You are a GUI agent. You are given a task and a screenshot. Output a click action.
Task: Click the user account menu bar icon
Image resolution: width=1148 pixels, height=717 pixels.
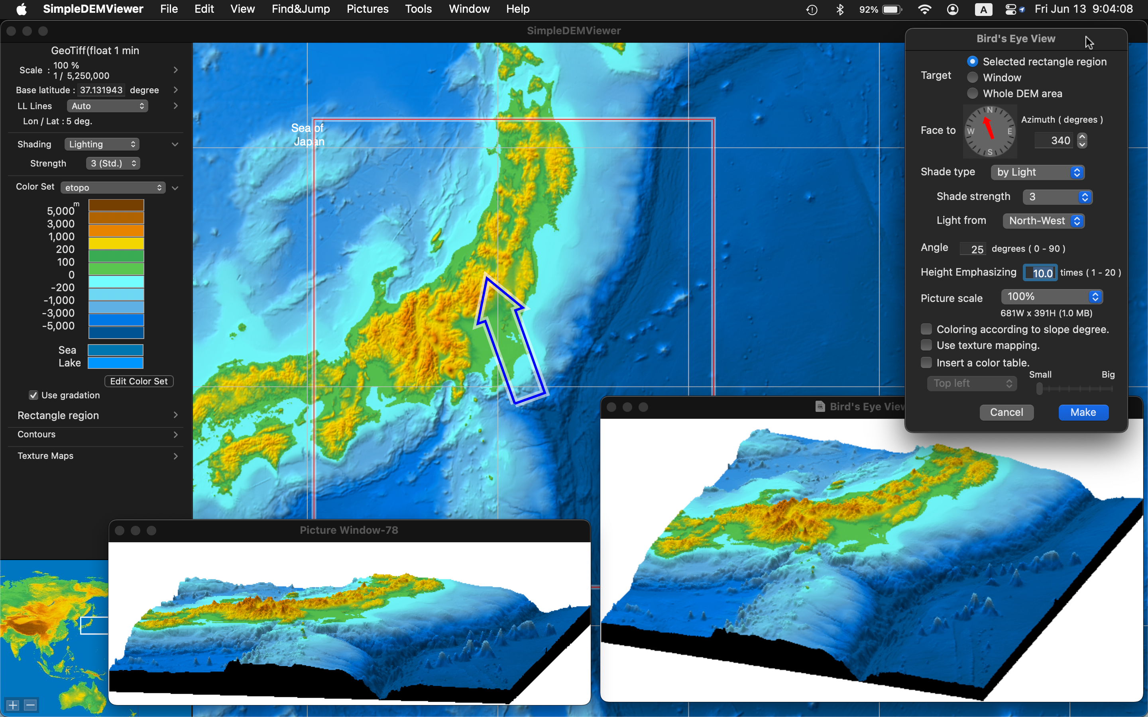click(x=953, y=10)
